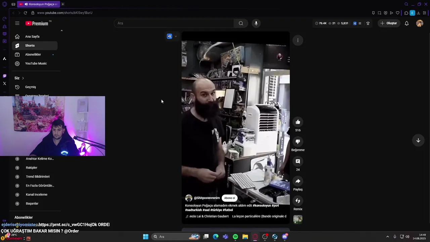Open the browser extensions puzzle icon

[406, 13]
